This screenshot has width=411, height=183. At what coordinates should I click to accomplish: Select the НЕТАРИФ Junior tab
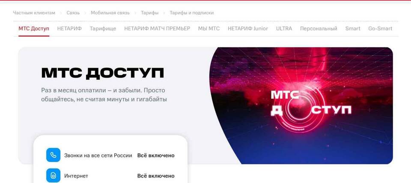pos(248,29)
